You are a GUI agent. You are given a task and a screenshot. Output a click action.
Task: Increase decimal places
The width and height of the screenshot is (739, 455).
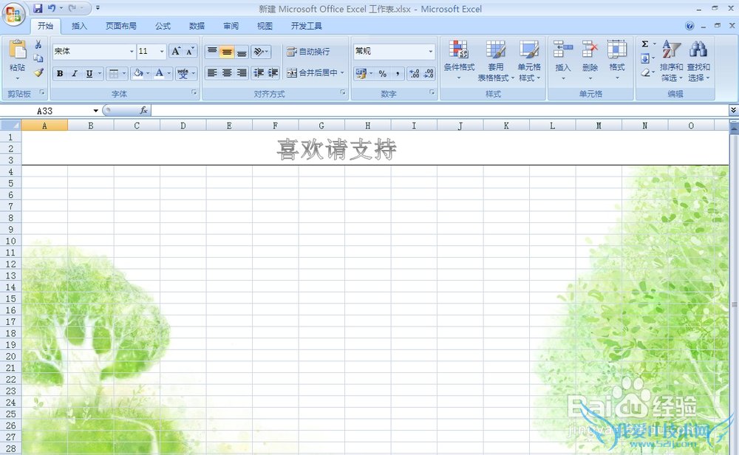pos(414,73)
